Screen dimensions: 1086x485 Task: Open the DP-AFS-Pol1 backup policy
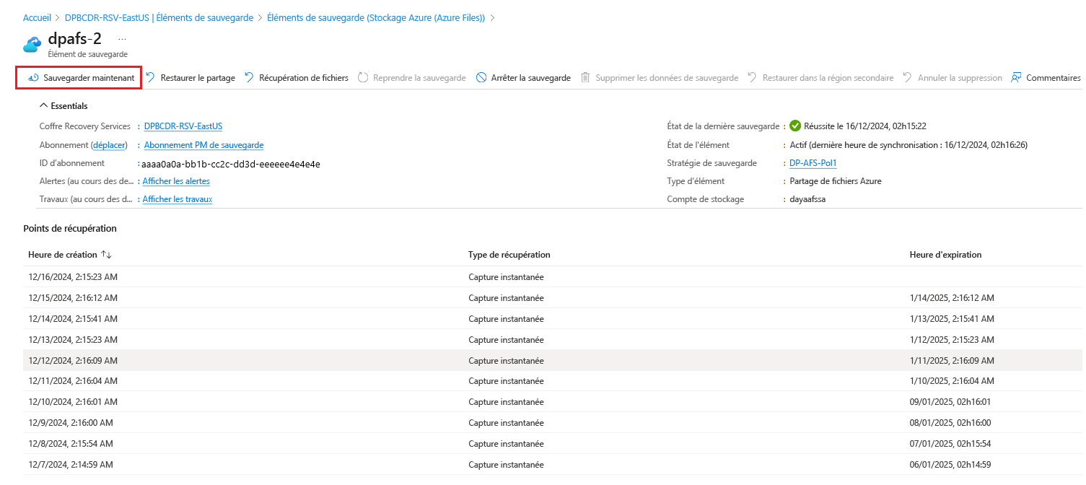813,163
